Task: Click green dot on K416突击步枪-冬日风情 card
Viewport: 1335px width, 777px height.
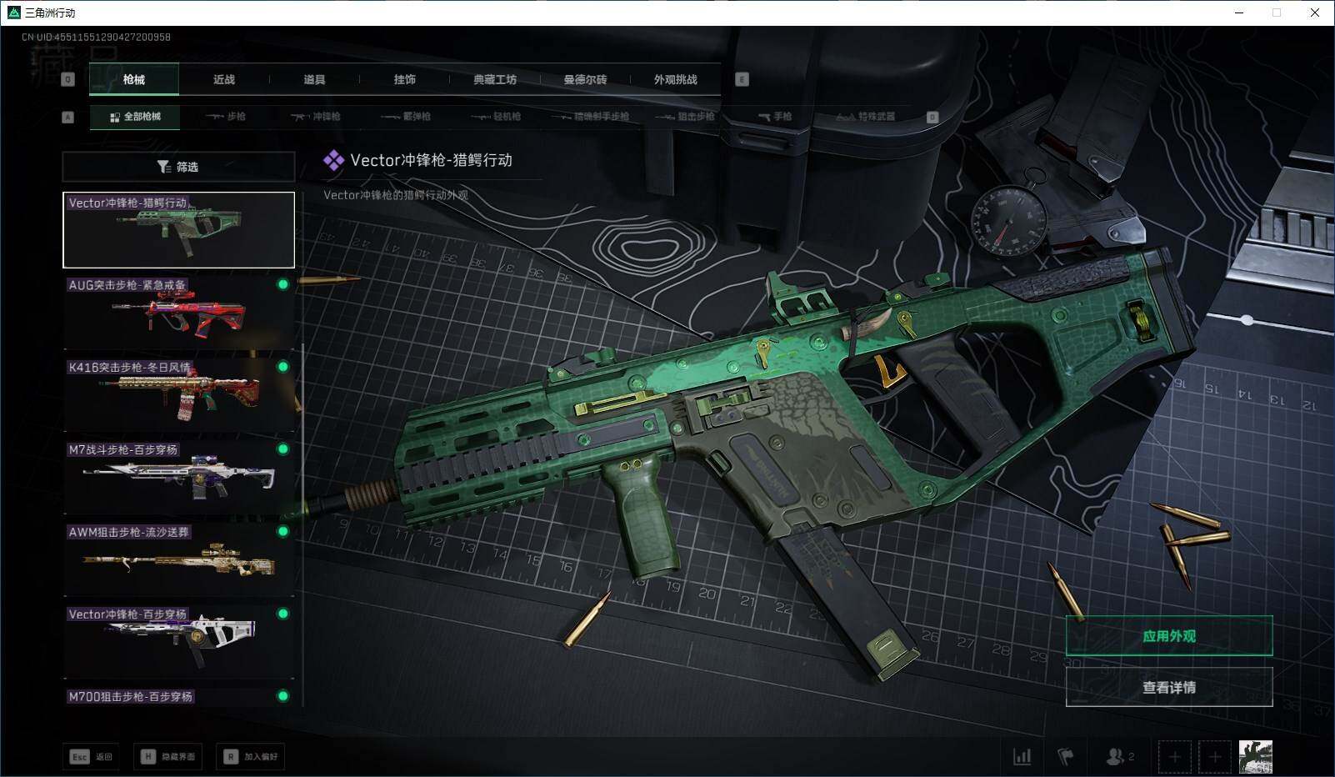Action: point(283,367)
